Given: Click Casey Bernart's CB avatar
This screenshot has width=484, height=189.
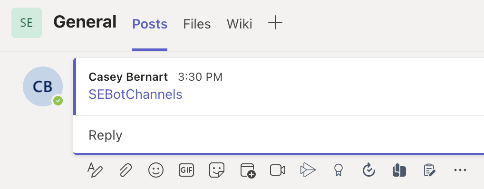Looking at the screenshot, I should click(x=43, y=86).
